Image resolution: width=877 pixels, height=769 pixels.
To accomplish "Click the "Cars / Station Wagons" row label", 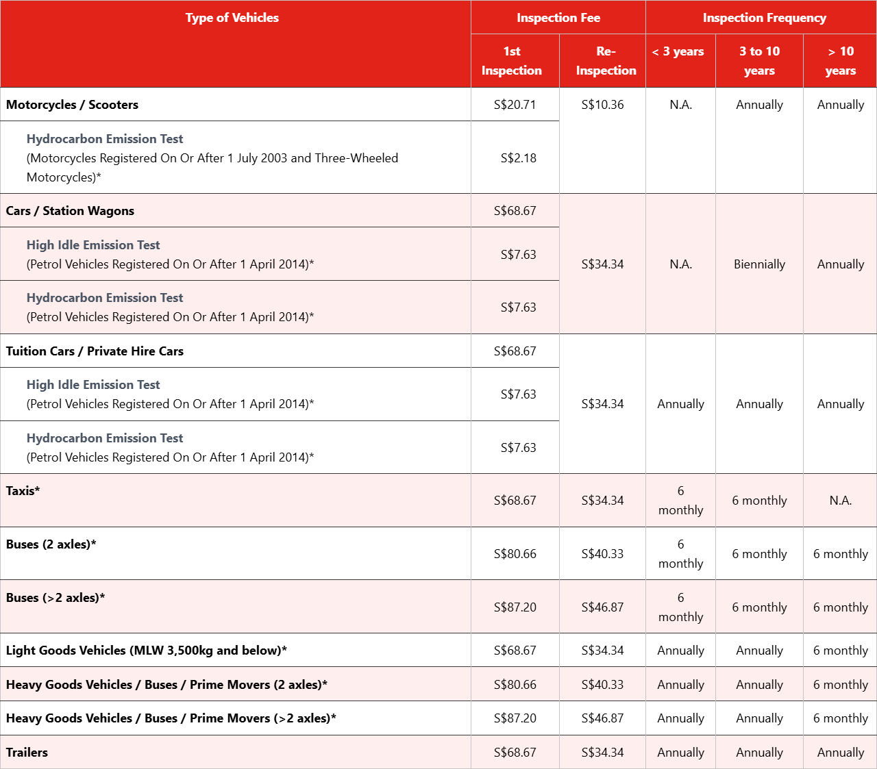I will coord(70,211).
